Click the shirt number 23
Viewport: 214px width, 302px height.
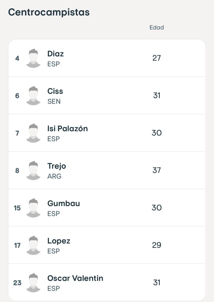17,283
